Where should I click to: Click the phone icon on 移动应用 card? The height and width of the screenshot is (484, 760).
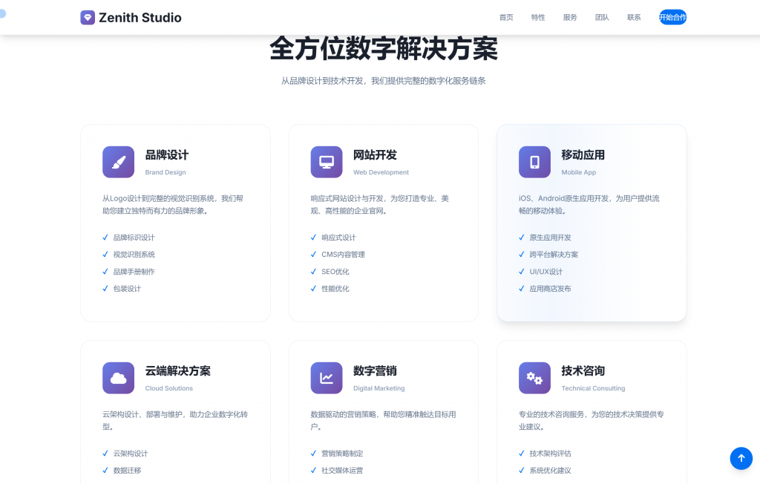[x=534, y=162]
